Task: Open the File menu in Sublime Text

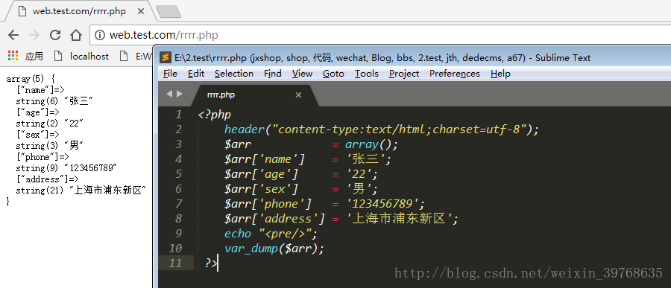Action: pos(170,74)
